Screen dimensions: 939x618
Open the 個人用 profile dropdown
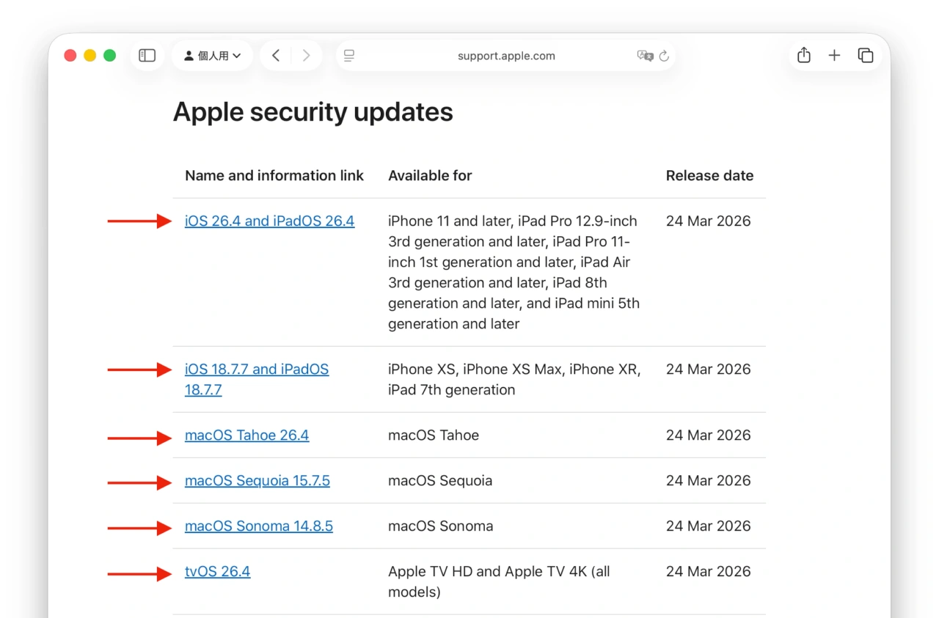click(x=212, y=56)
